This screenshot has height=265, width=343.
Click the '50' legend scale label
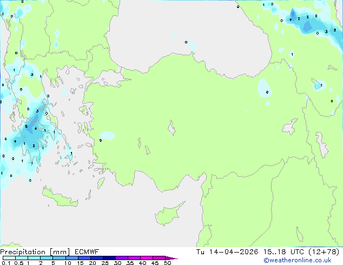coord(167,263)
